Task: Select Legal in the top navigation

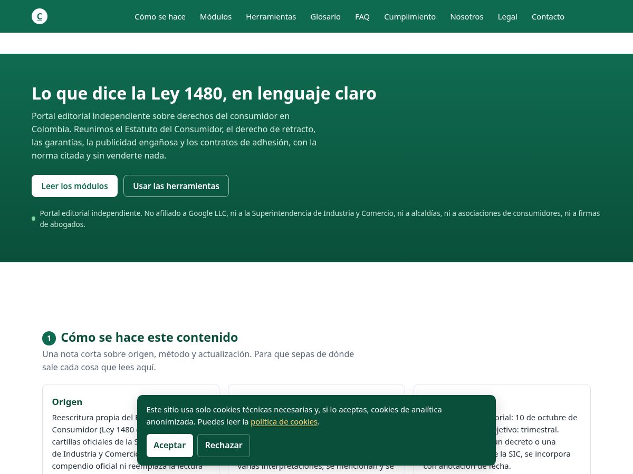Action: coord(507,16)
